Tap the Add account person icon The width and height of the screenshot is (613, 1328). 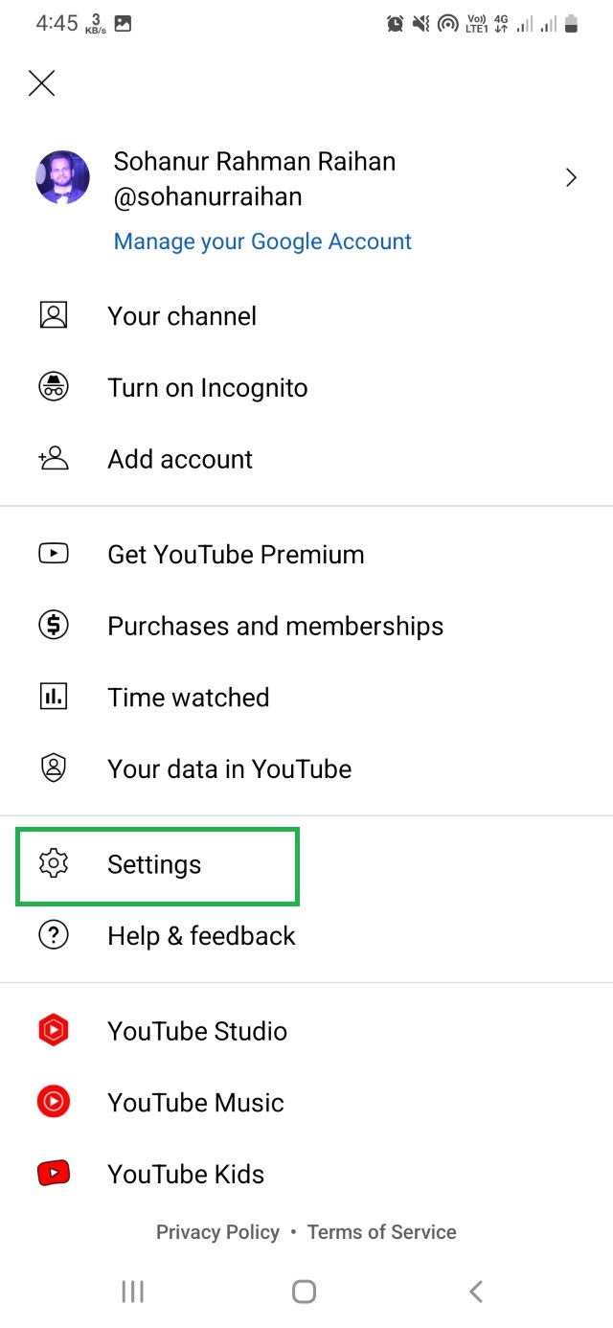(54, 459)
